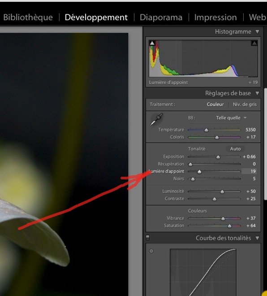This screenshot has width=267, height=296.
Task: Switch treatment to Niv. de gris
Action: [245, 104]
